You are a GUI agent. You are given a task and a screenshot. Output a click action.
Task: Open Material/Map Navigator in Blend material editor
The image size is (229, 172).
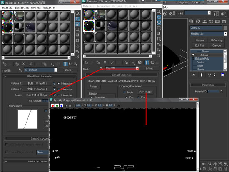coord(77,57)
